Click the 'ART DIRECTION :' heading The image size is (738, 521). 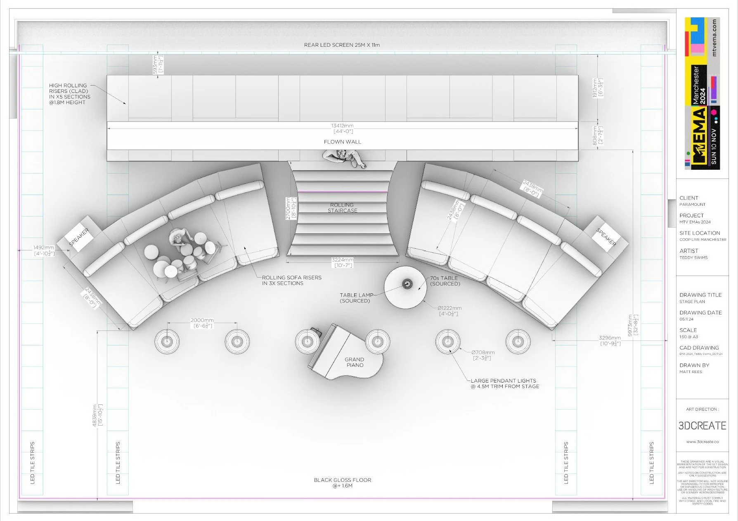702,409
